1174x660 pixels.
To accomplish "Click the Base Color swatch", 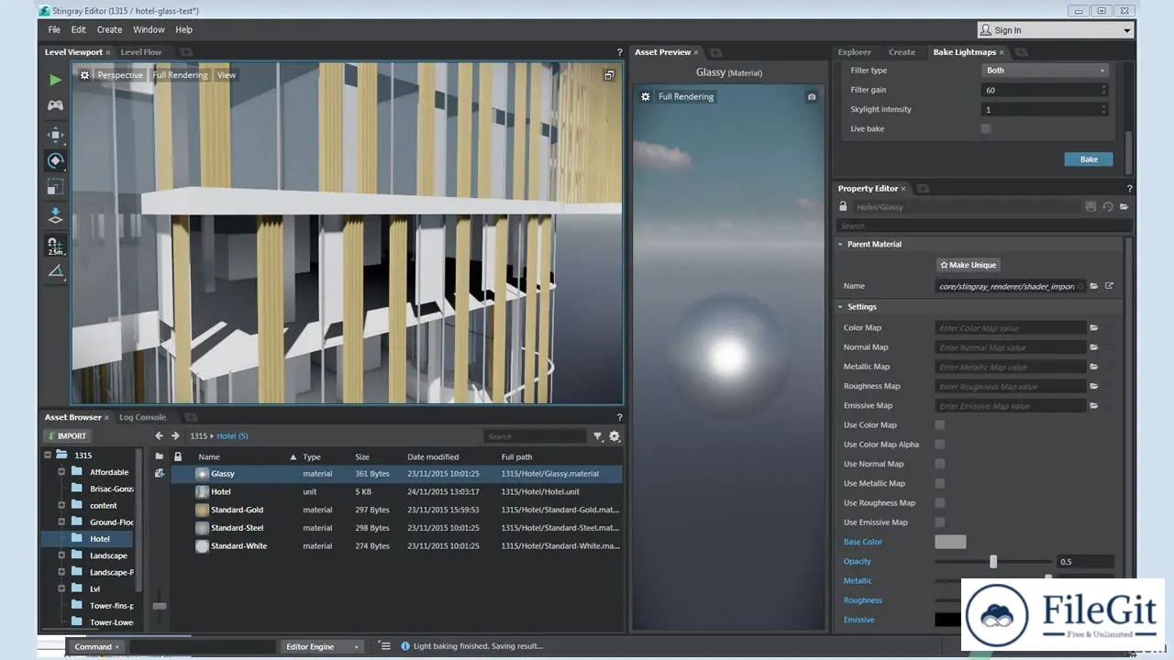I will click(950, 542).
